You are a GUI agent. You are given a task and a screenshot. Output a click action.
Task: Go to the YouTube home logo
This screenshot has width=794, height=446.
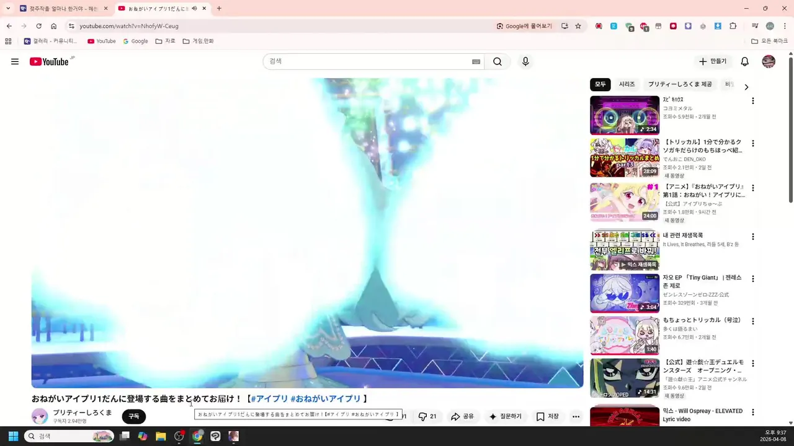pos(49,61)
